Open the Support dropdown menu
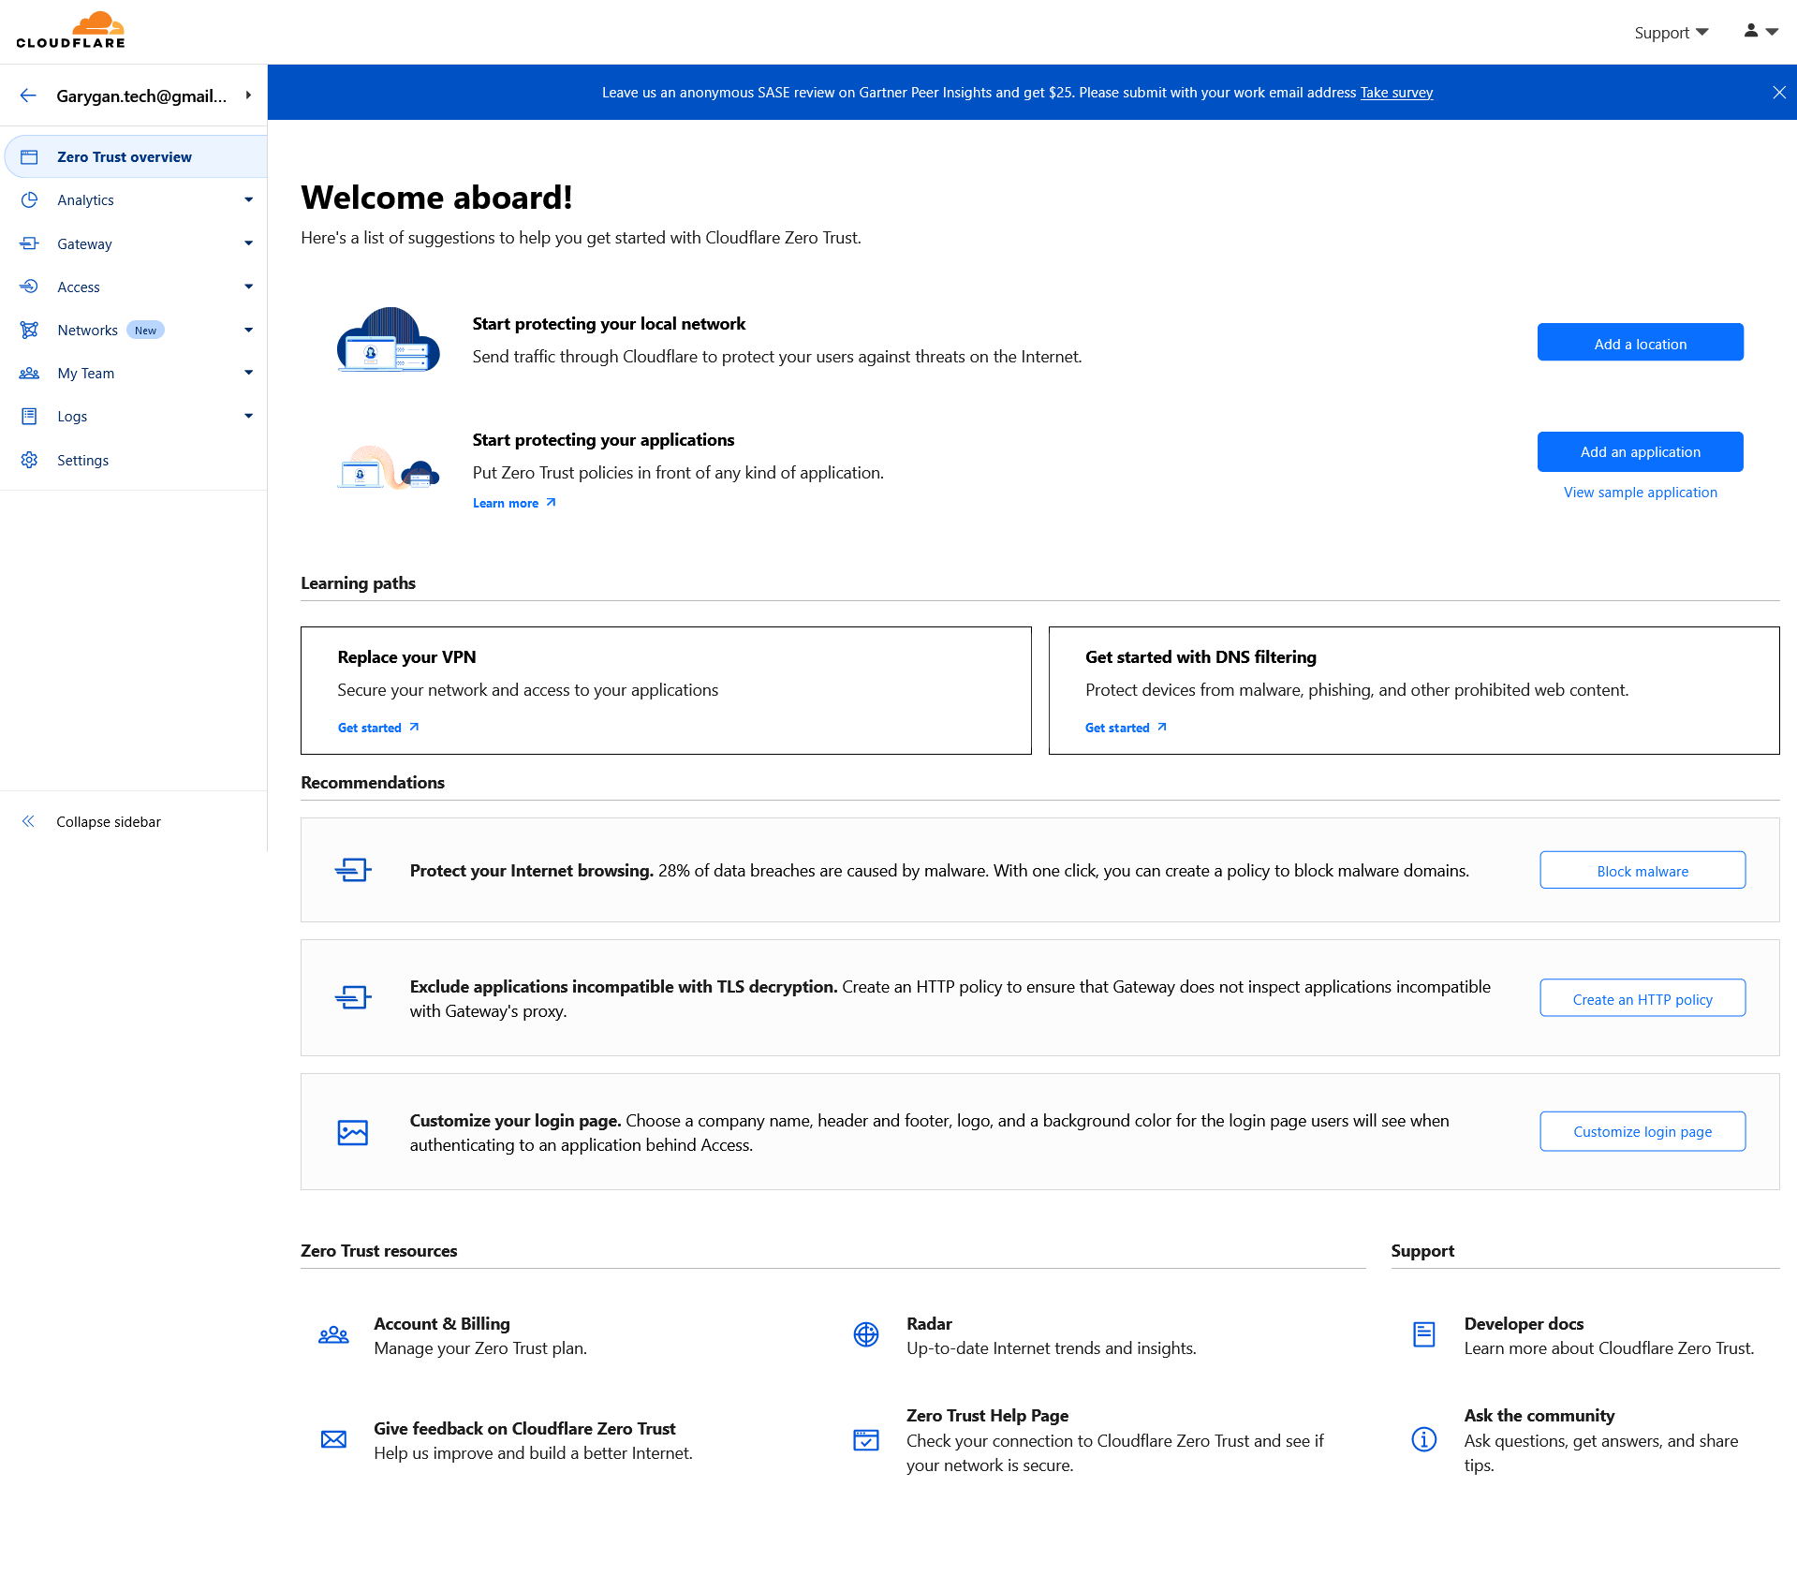Viewport: 1797px width, 1590px height. (1672, 33)
